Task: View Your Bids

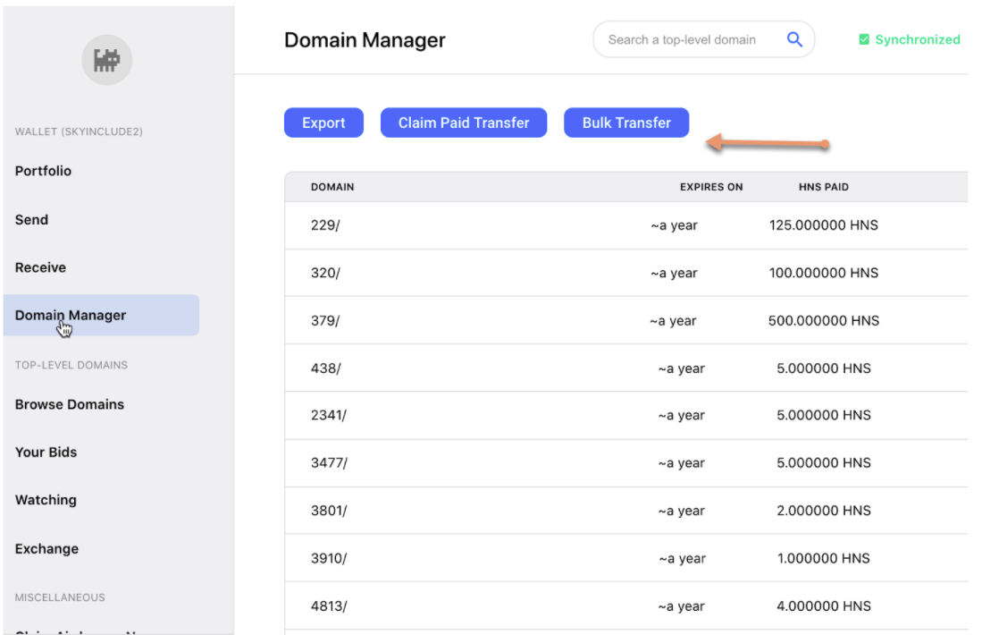Action: (46, 452)
